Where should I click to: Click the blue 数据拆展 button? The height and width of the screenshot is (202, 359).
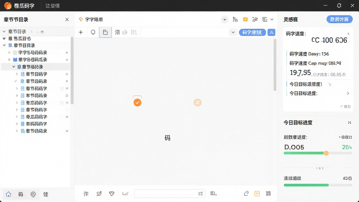pos(339,20)
